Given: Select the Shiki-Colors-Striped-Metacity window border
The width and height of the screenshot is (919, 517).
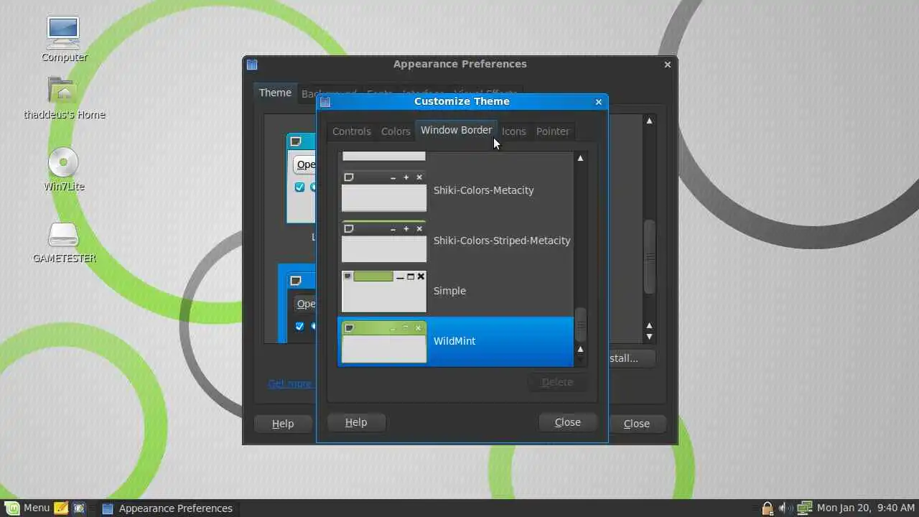Looking at the screenshot, I should (455, 241).
